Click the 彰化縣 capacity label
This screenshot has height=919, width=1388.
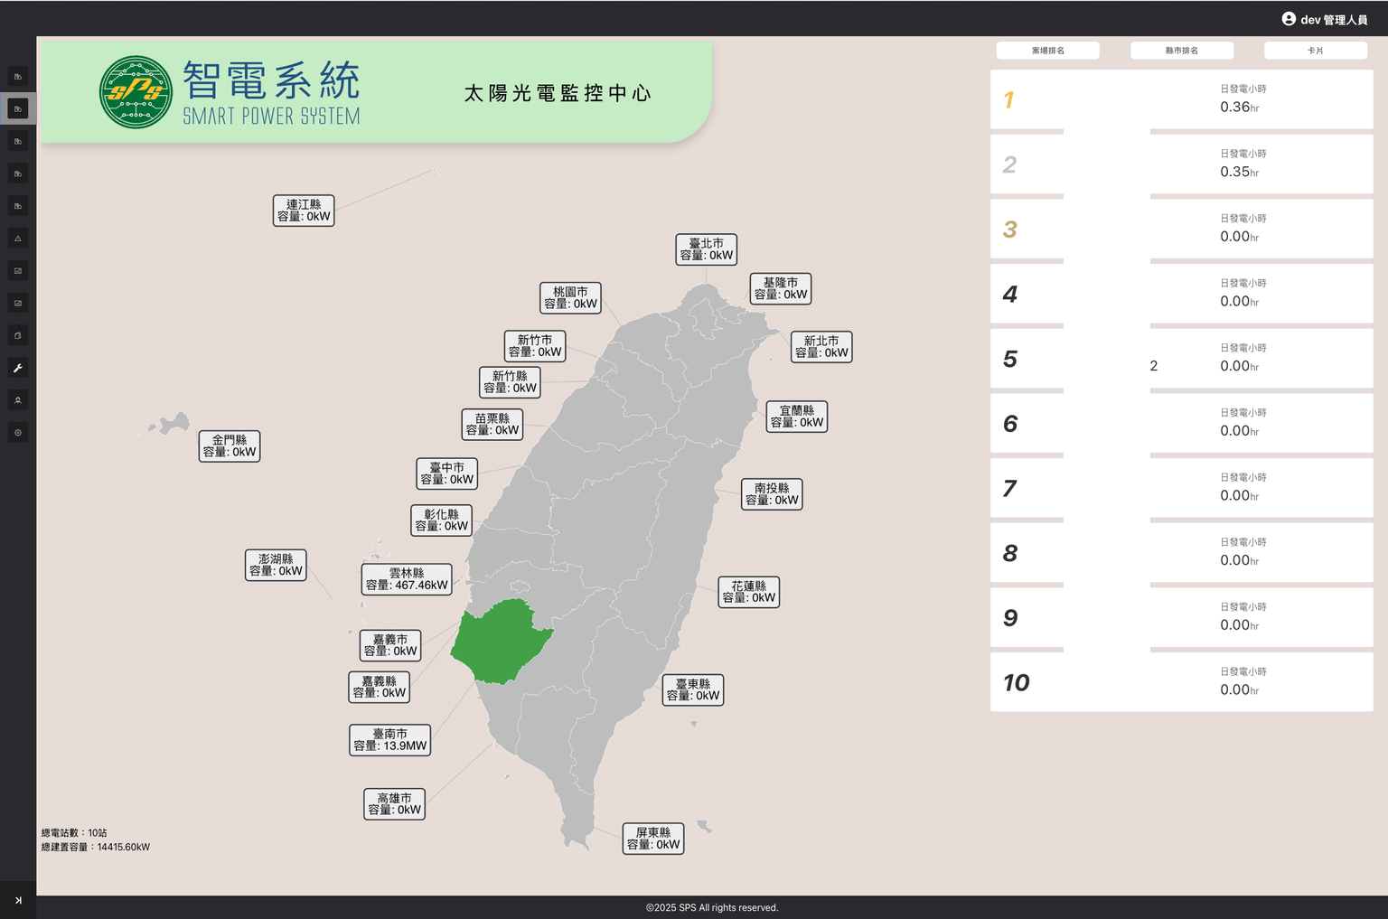click(x=442, y=520)
